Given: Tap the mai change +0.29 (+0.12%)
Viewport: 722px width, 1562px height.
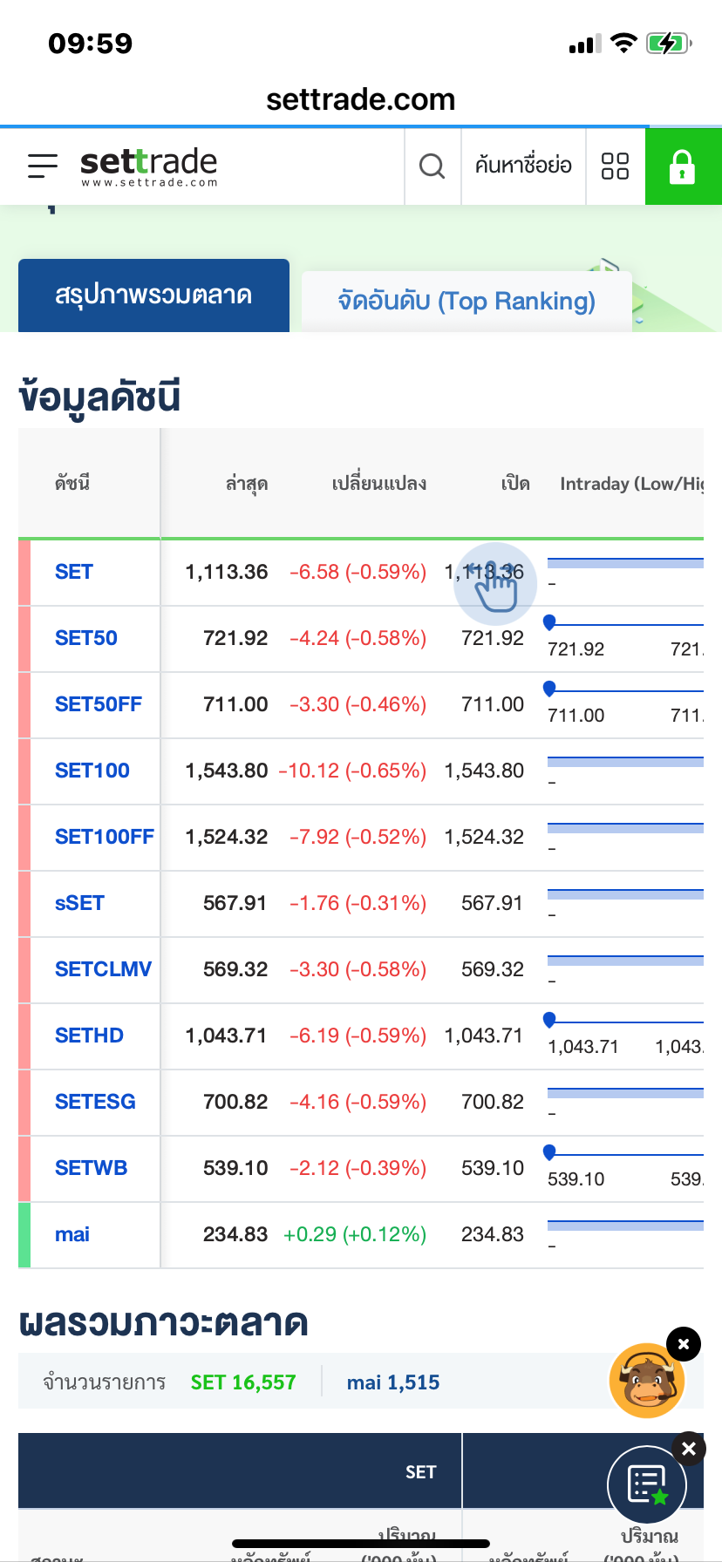Looking at the screenshot, I should (355, 1234).
